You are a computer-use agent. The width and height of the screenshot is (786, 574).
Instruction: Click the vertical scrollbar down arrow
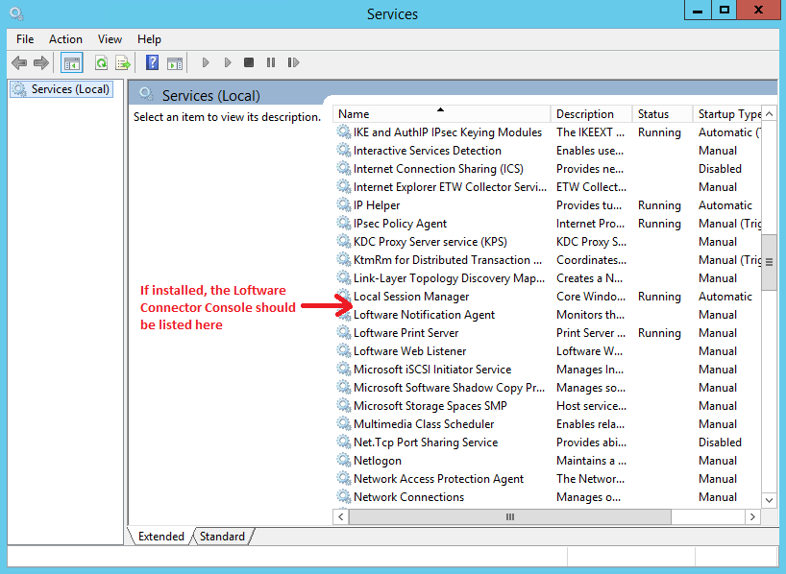click(770, 499)
